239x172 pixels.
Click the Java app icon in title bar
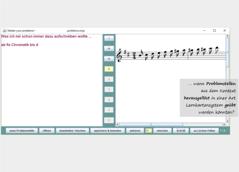[5, 30]
